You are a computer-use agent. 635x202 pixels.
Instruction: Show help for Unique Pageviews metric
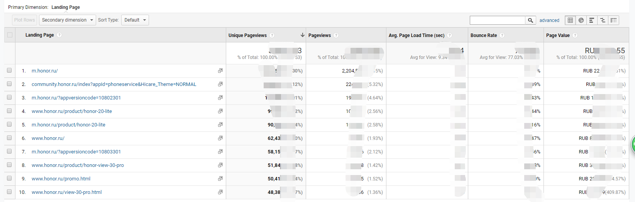point(272,35)
